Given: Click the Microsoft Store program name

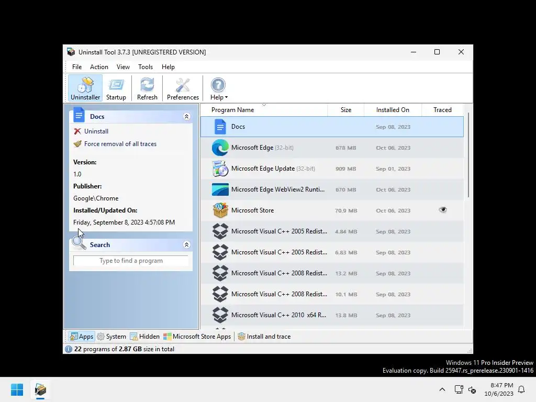Looking at the screenshot, I should [252, 210].
